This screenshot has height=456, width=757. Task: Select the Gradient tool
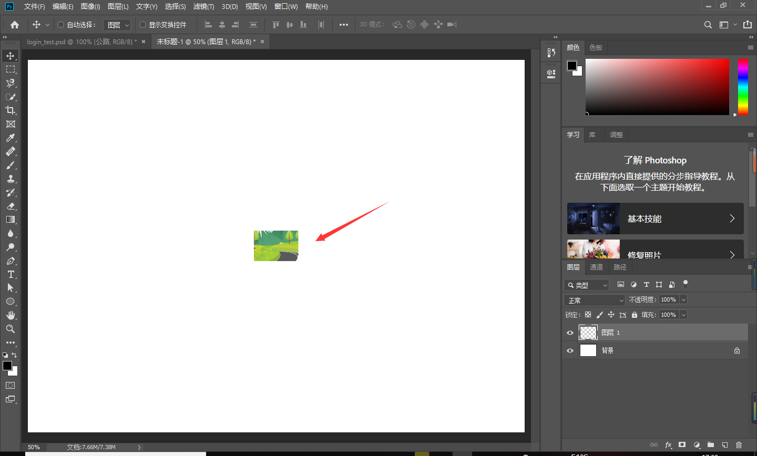tap(11, 220)
